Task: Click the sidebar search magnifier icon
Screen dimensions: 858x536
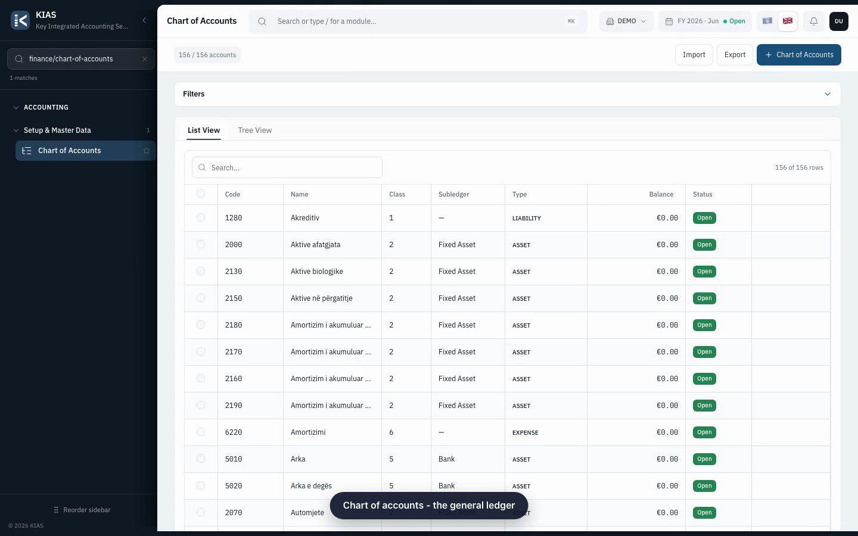Action: coord(19,59)
